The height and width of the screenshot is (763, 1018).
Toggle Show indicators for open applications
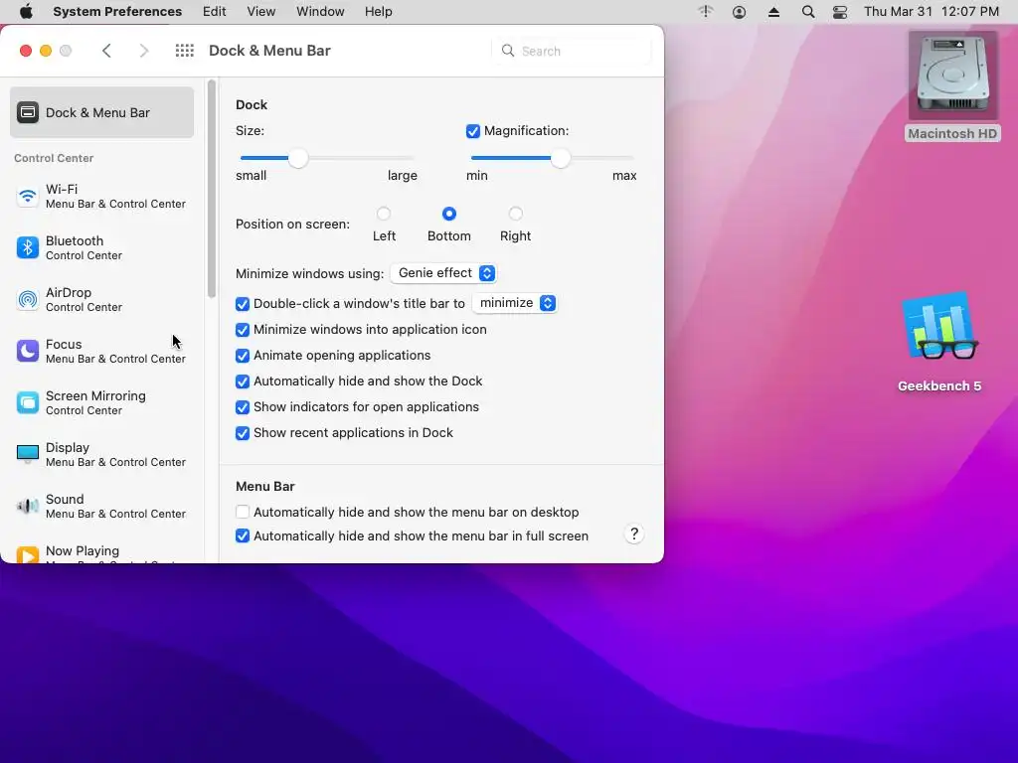243,407
